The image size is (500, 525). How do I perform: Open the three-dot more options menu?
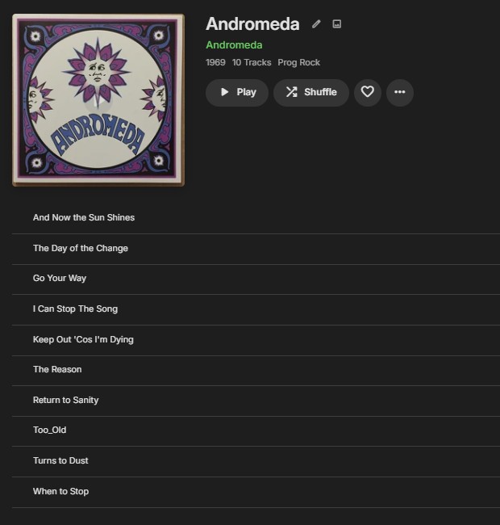coord(400,92)
